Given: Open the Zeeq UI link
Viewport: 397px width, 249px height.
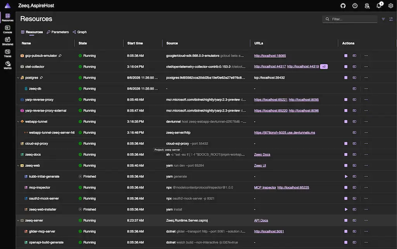Looking at the screenshot, I should (260, 166).
